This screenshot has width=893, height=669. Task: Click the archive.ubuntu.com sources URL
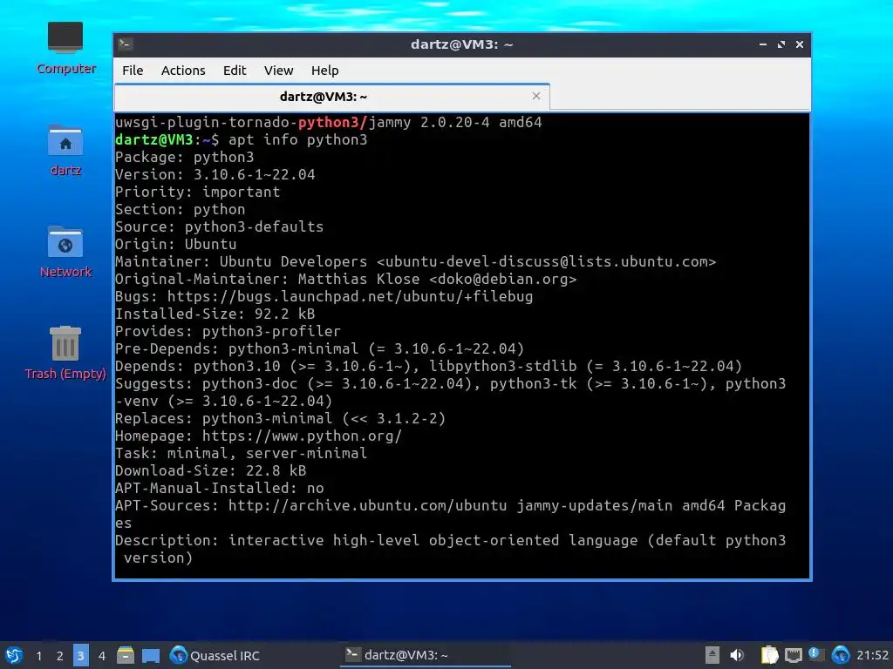[x=367, y=506]
